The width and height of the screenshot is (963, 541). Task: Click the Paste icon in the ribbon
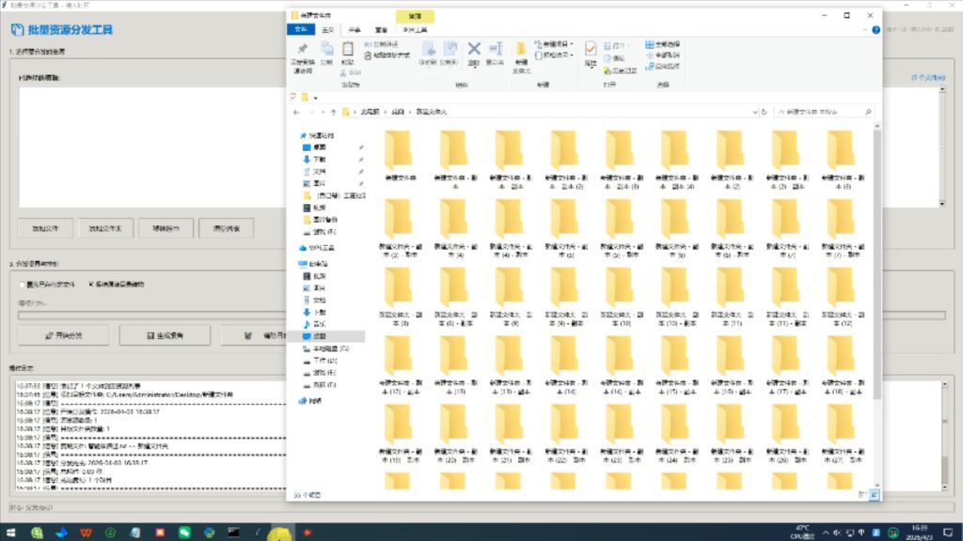coord(348,51)
